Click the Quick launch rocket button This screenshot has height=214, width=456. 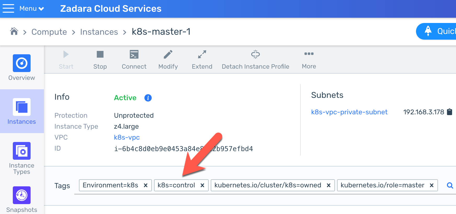pos(436,31)
